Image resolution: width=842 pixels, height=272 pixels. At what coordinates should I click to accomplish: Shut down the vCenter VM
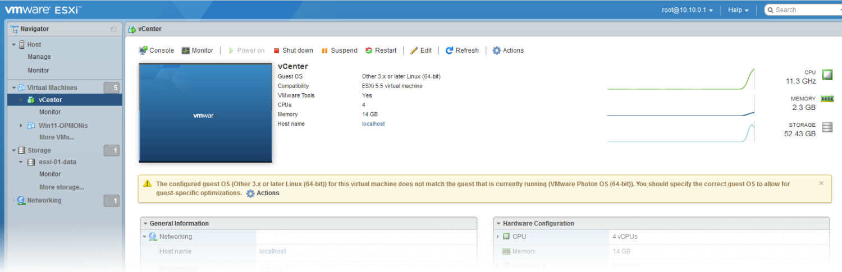(293, 50)
